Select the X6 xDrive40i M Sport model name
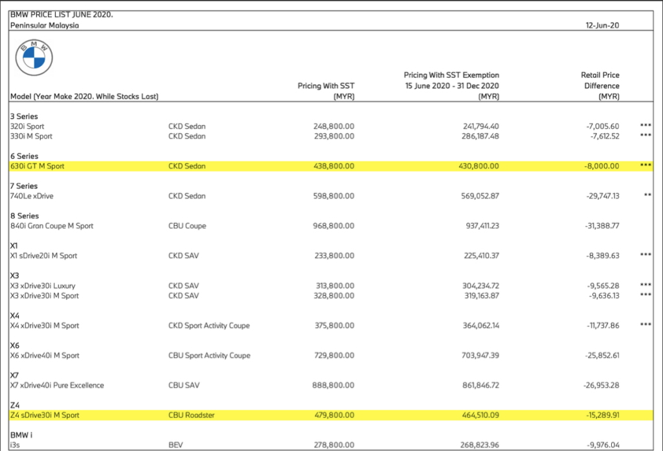Viewport: 663px width, 451px height. point(45,355)
